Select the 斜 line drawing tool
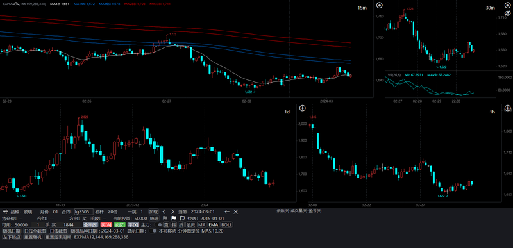The height and width of the screenshot is (248, 513). point(174,225)
